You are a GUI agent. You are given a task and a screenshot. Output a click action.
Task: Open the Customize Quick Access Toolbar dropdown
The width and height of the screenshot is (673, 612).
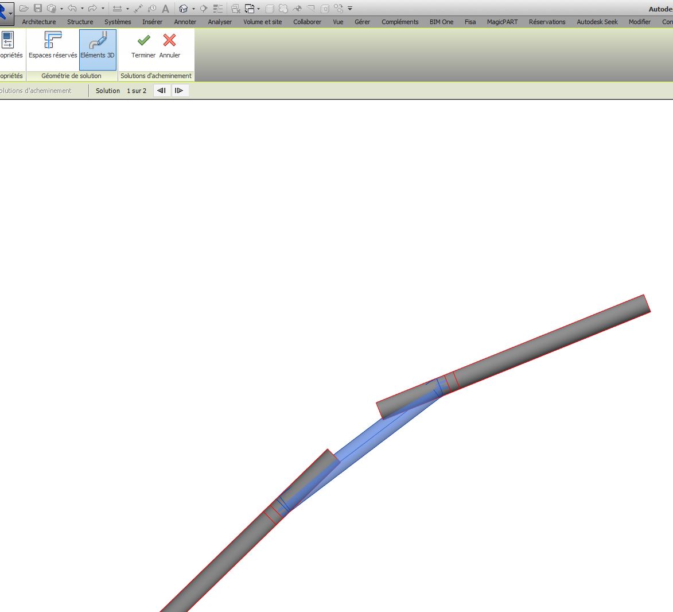[x=350, y=9]
